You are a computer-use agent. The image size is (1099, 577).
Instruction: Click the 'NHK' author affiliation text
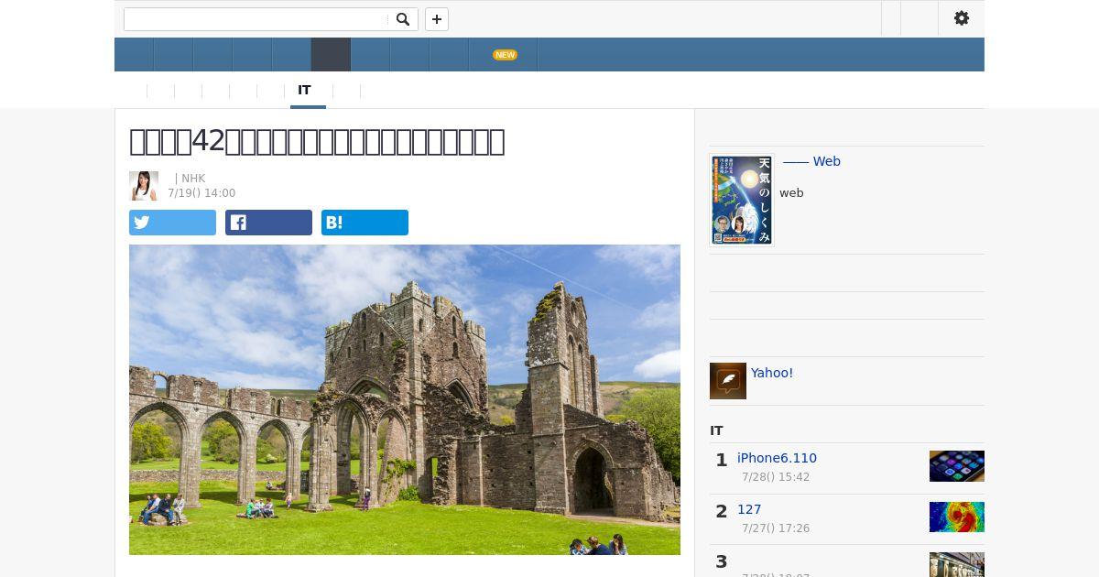[193, 179]
